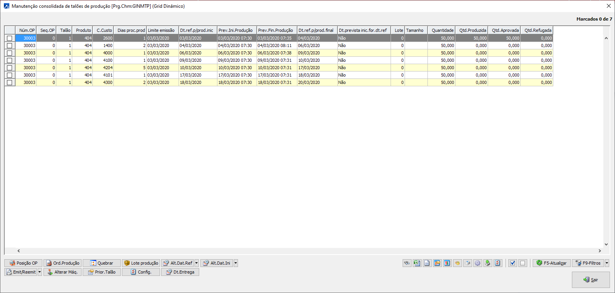Click Dias proc.prod column header
This screenshot has width=615, height=293.
[130, 30]
